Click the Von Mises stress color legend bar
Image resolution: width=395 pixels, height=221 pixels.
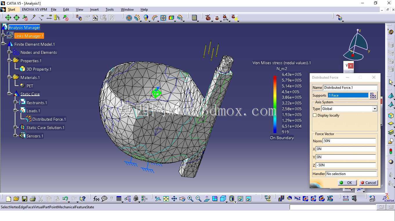click(275, 104)
